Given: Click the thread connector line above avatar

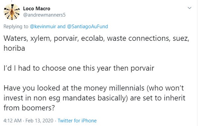Looking at the screenshot, I should pyautogui.click(x=12, y=1).
